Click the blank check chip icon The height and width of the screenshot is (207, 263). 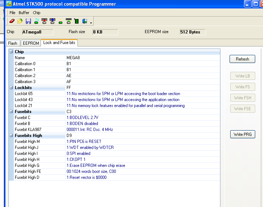click(61, 21)
